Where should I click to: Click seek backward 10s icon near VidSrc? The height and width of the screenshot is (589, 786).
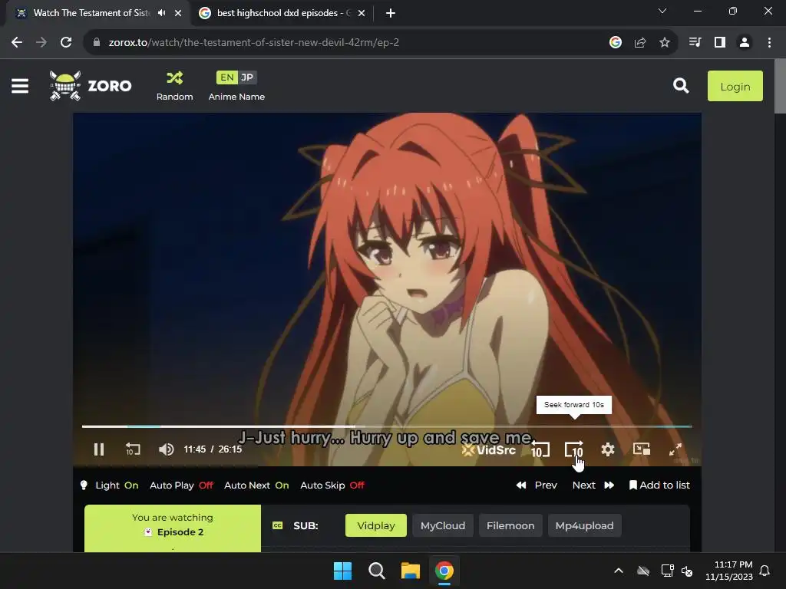[540, 449]
